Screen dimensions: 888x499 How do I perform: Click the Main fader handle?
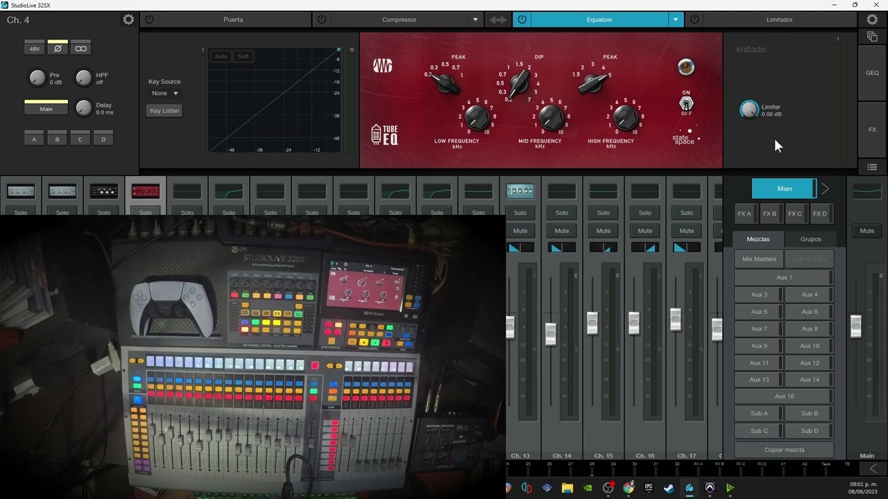[855, 326]
